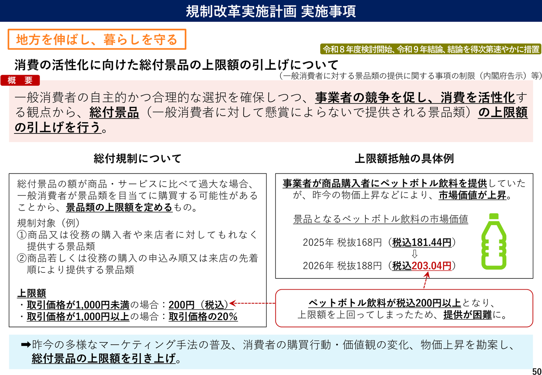
Task: Click text 取引価格が1,000円以上
Action: pos(78,316)
